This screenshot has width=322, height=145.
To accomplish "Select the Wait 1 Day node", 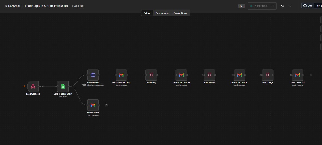I will coord(151,75).
